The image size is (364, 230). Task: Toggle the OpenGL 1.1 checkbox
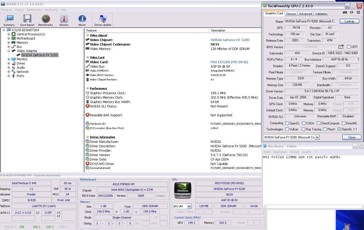(339, 129)
